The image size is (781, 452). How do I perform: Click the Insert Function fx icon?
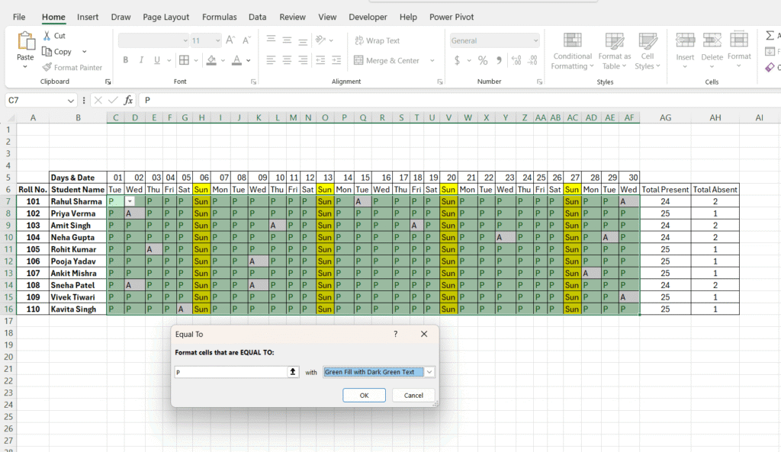tap(128, 100)
